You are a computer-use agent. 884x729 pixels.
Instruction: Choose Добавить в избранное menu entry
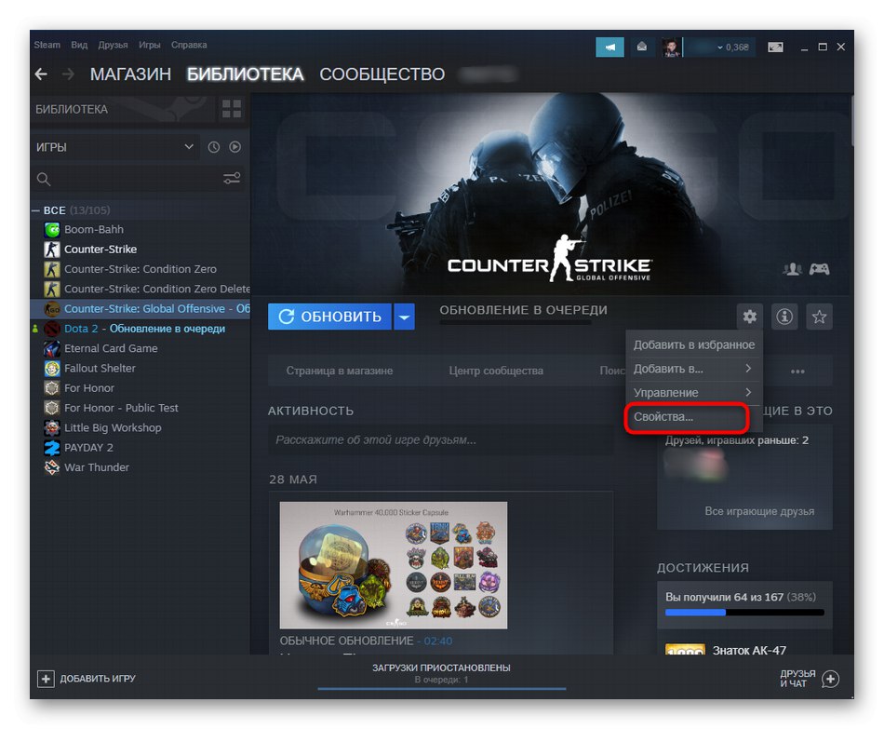click(x=693, y=344)
